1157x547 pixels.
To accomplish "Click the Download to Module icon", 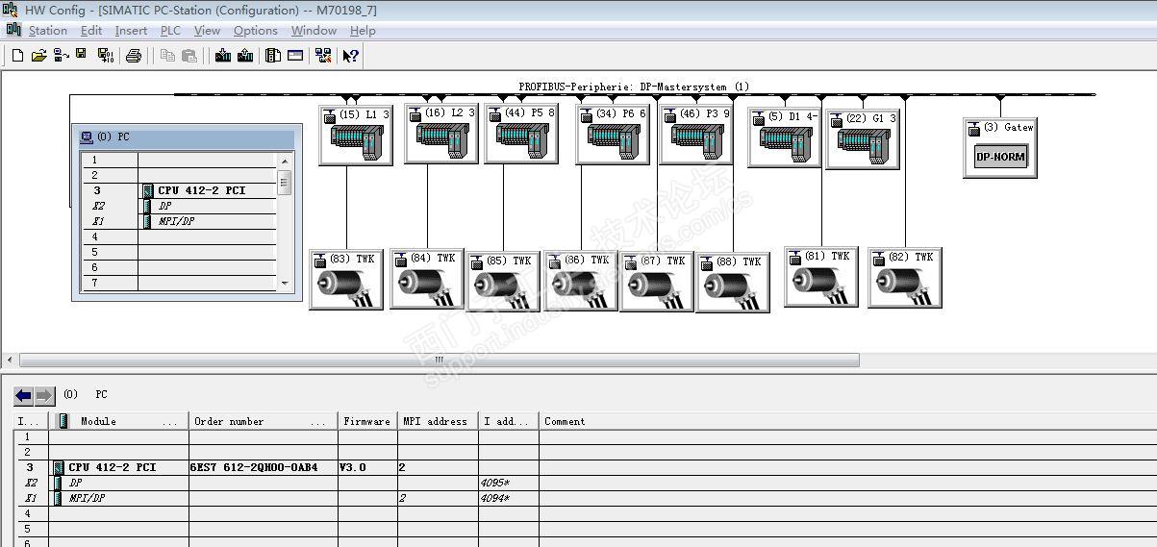I will coord(223,56).
